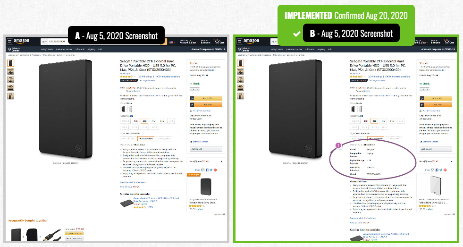Open Today's Deals in screenshot A's navigation bar
Screen dimensions: 463x247
pos(47,49)
